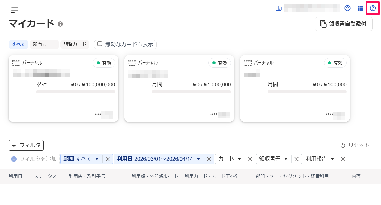
Task: Click the 利用日 column header
Action: click(15, 176)
